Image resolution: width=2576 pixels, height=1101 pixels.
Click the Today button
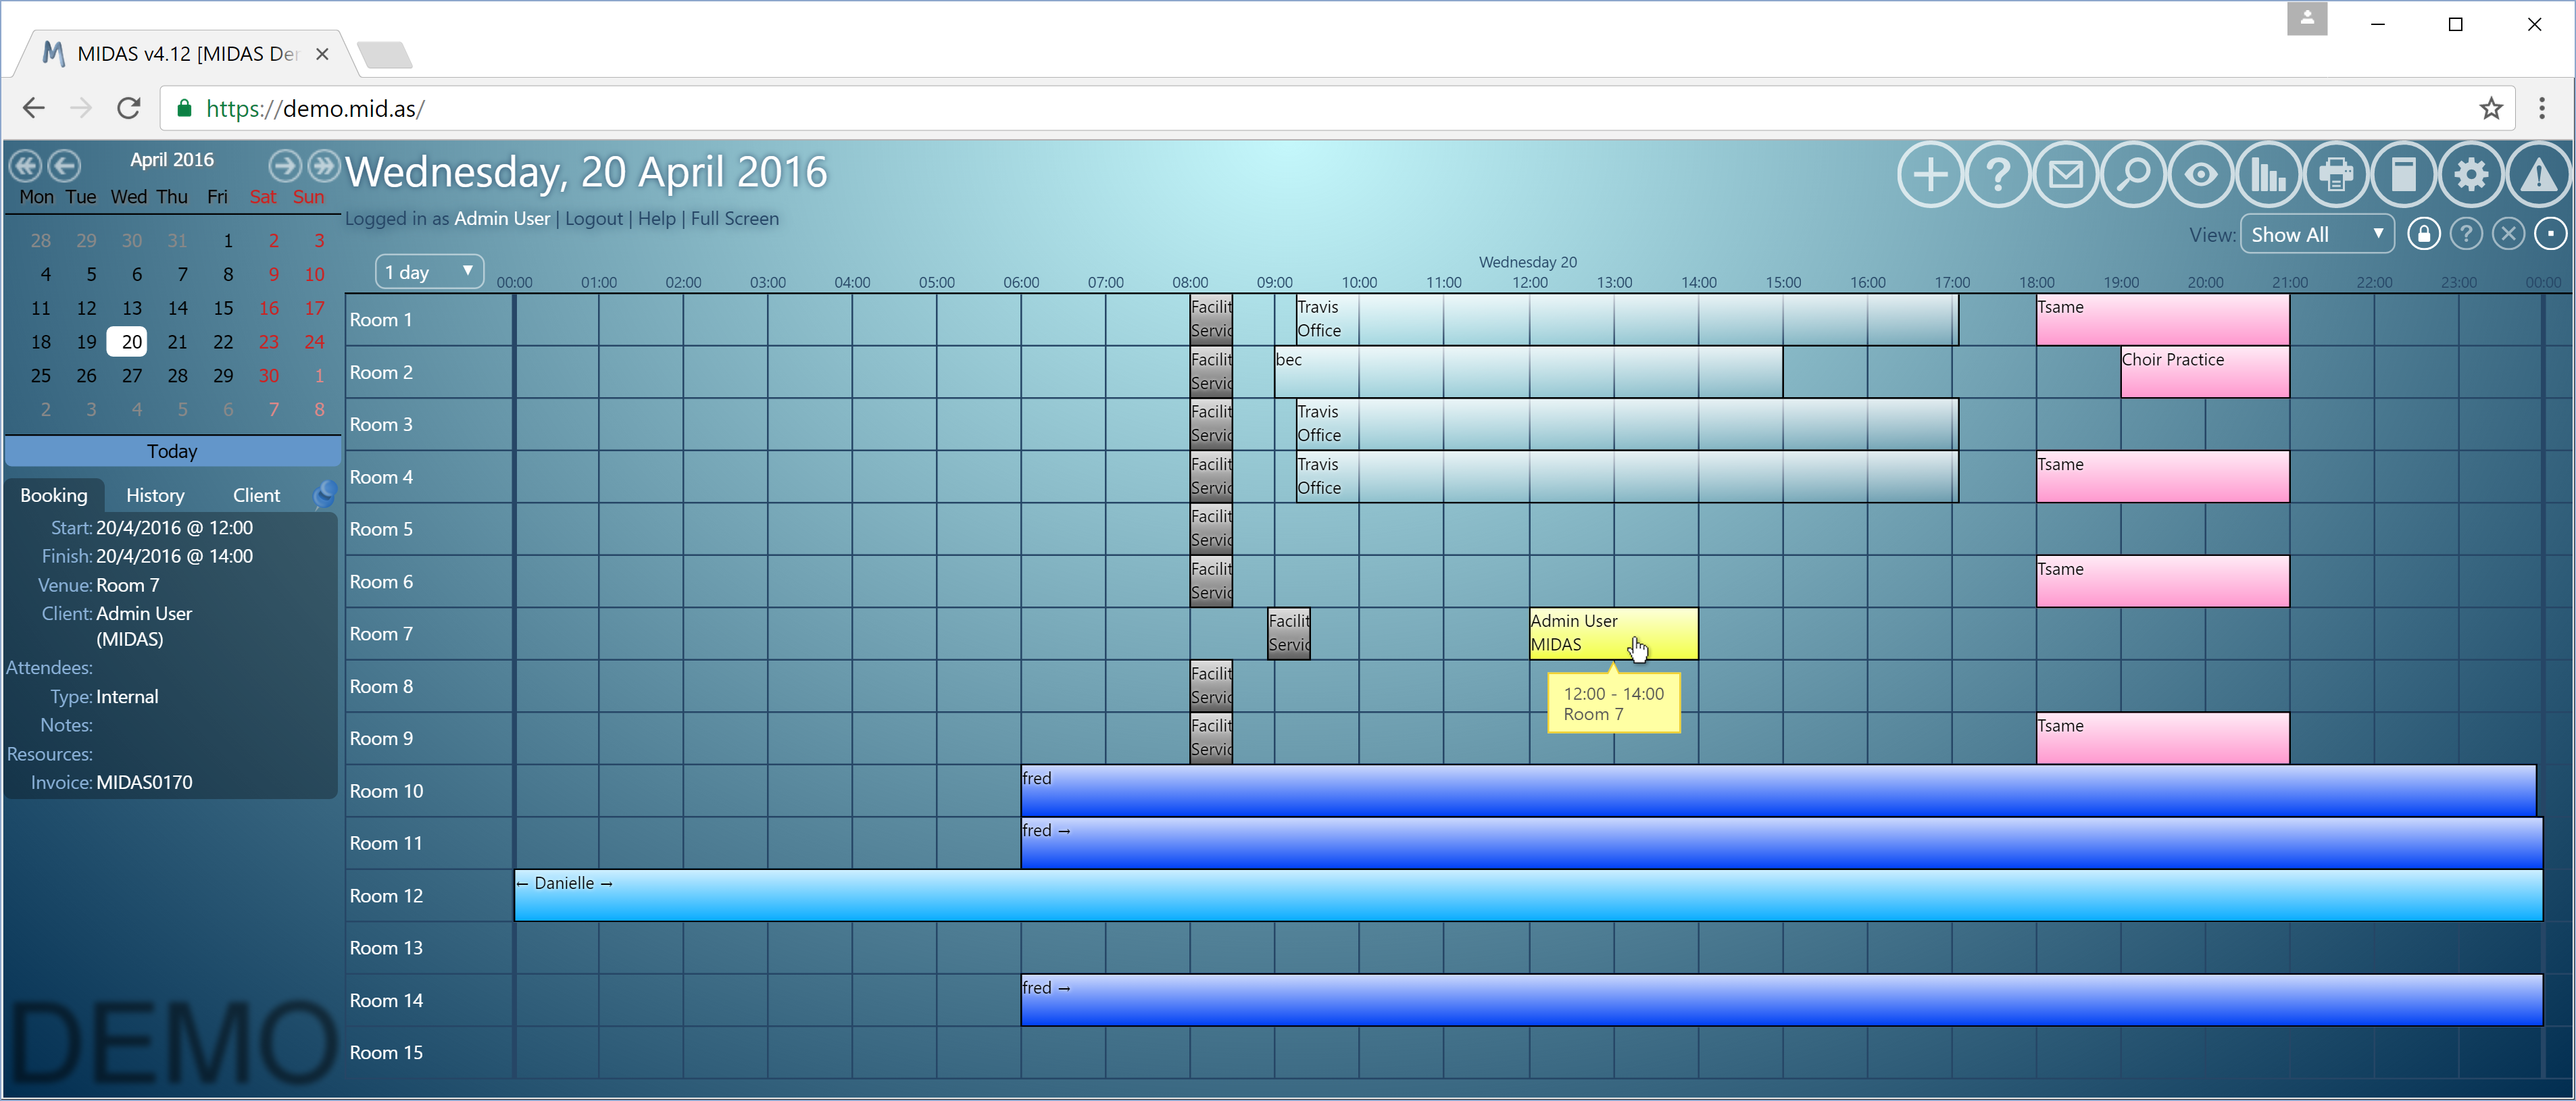pyautogui.click(x=172, y=451)
